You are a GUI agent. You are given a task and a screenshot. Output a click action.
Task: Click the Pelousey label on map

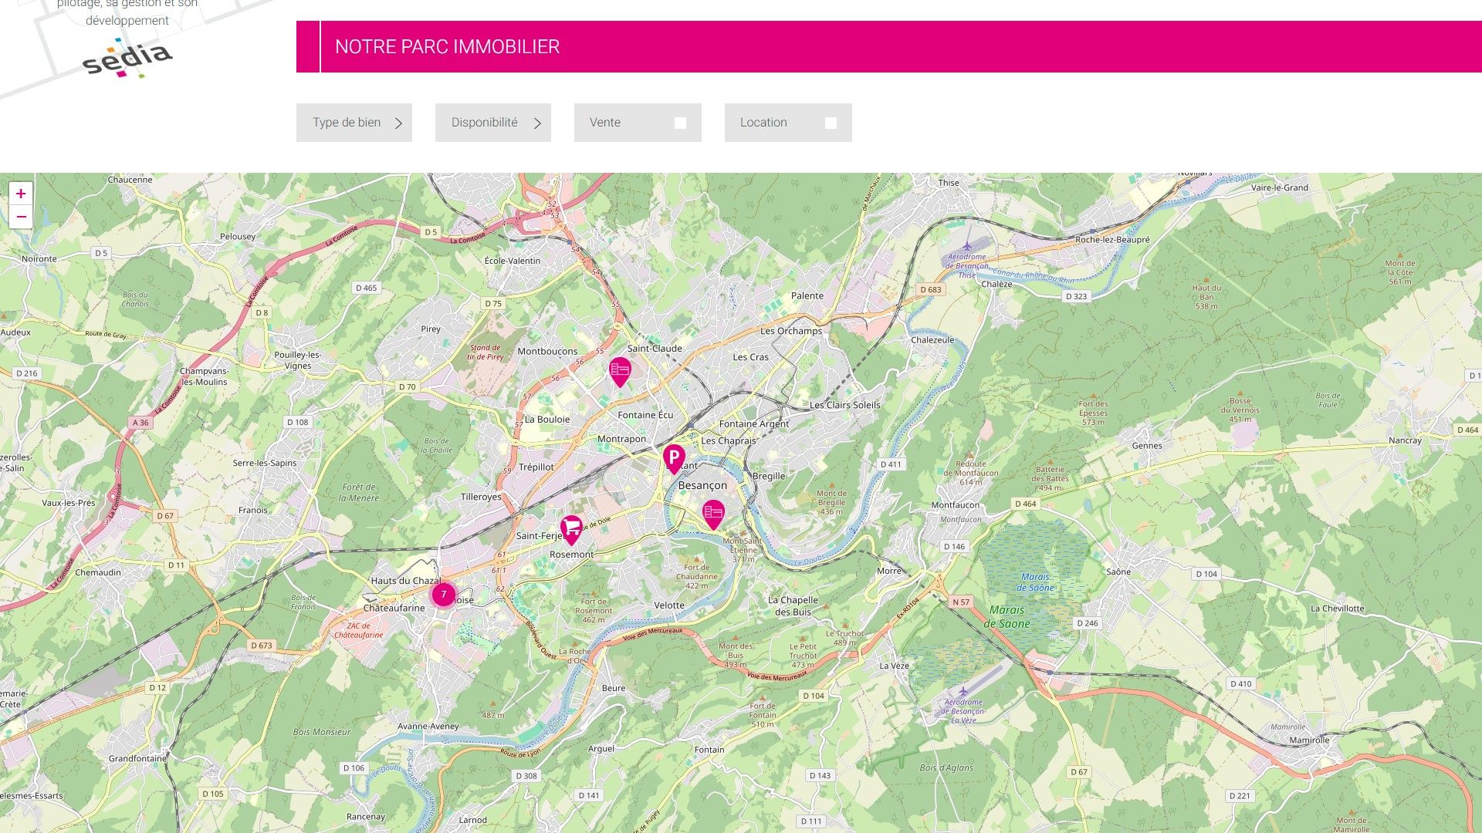(x=238, y=237)
